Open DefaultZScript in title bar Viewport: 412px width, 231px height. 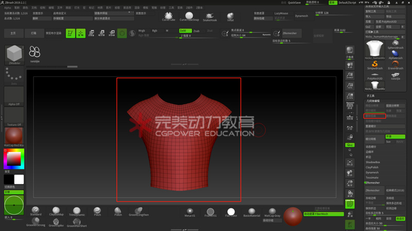point(347,3)
